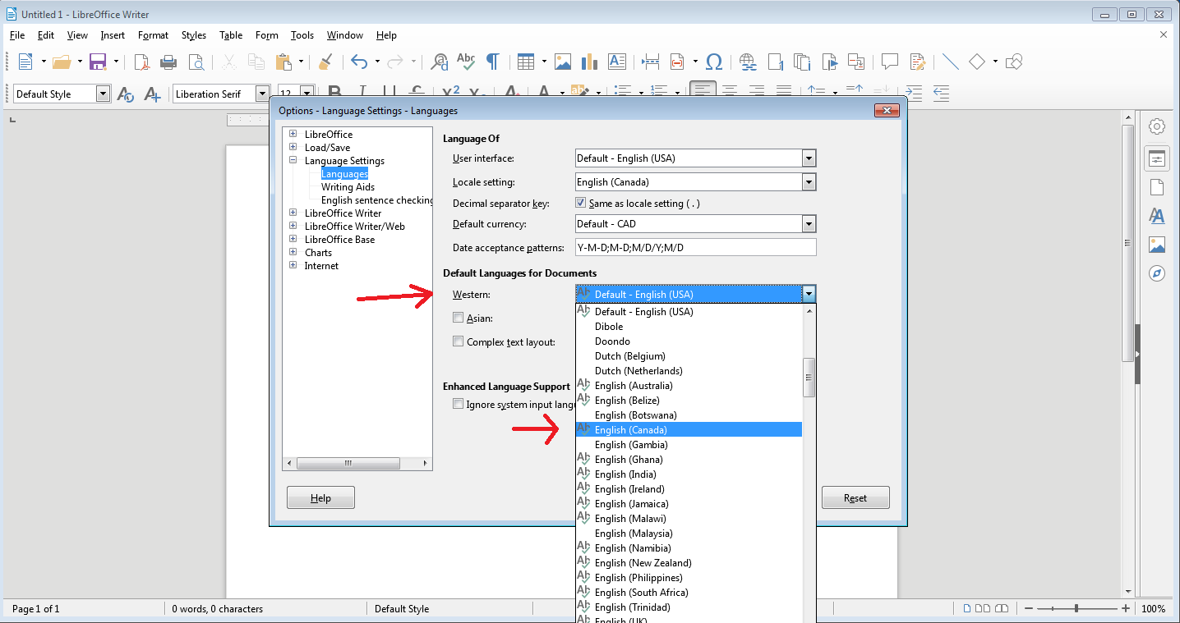
Task: Expand the Load/Save tree node
Action: click(x=293, y=147)
